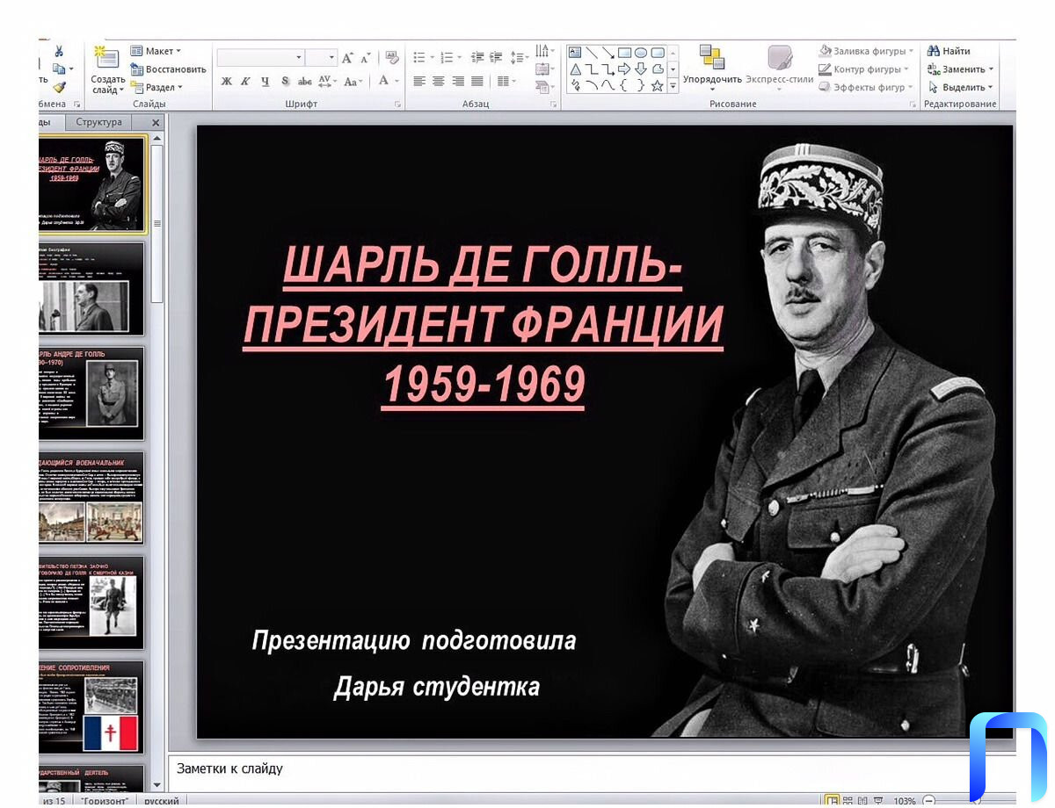Open the character spacing AV dropdown
1055x808 pixels.
pos(327,82)
